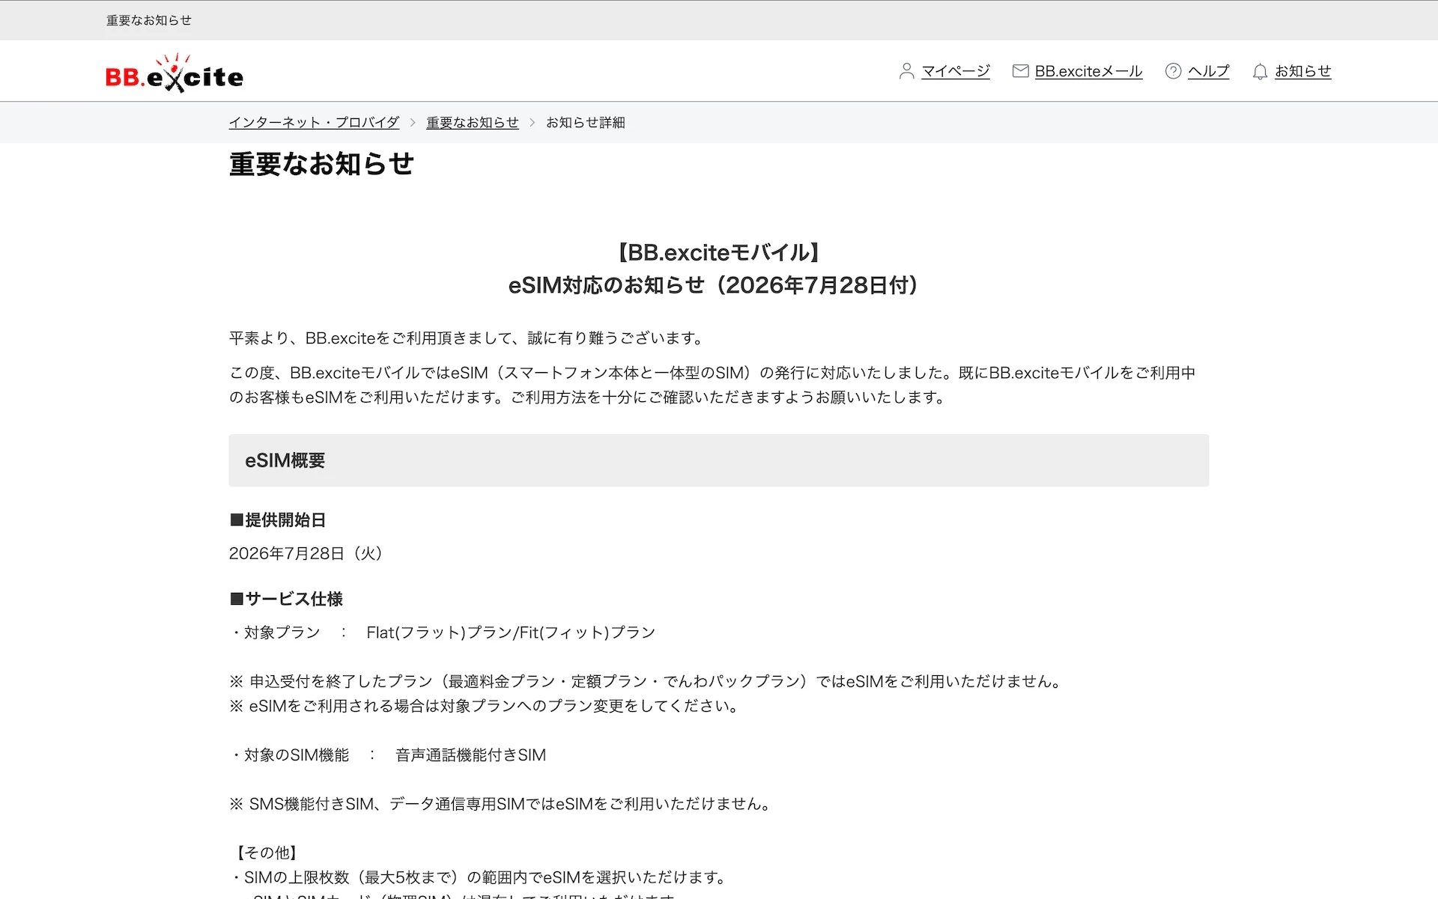
Task: Click the ■提供開始日 subheading
Action: click(278, 520)
